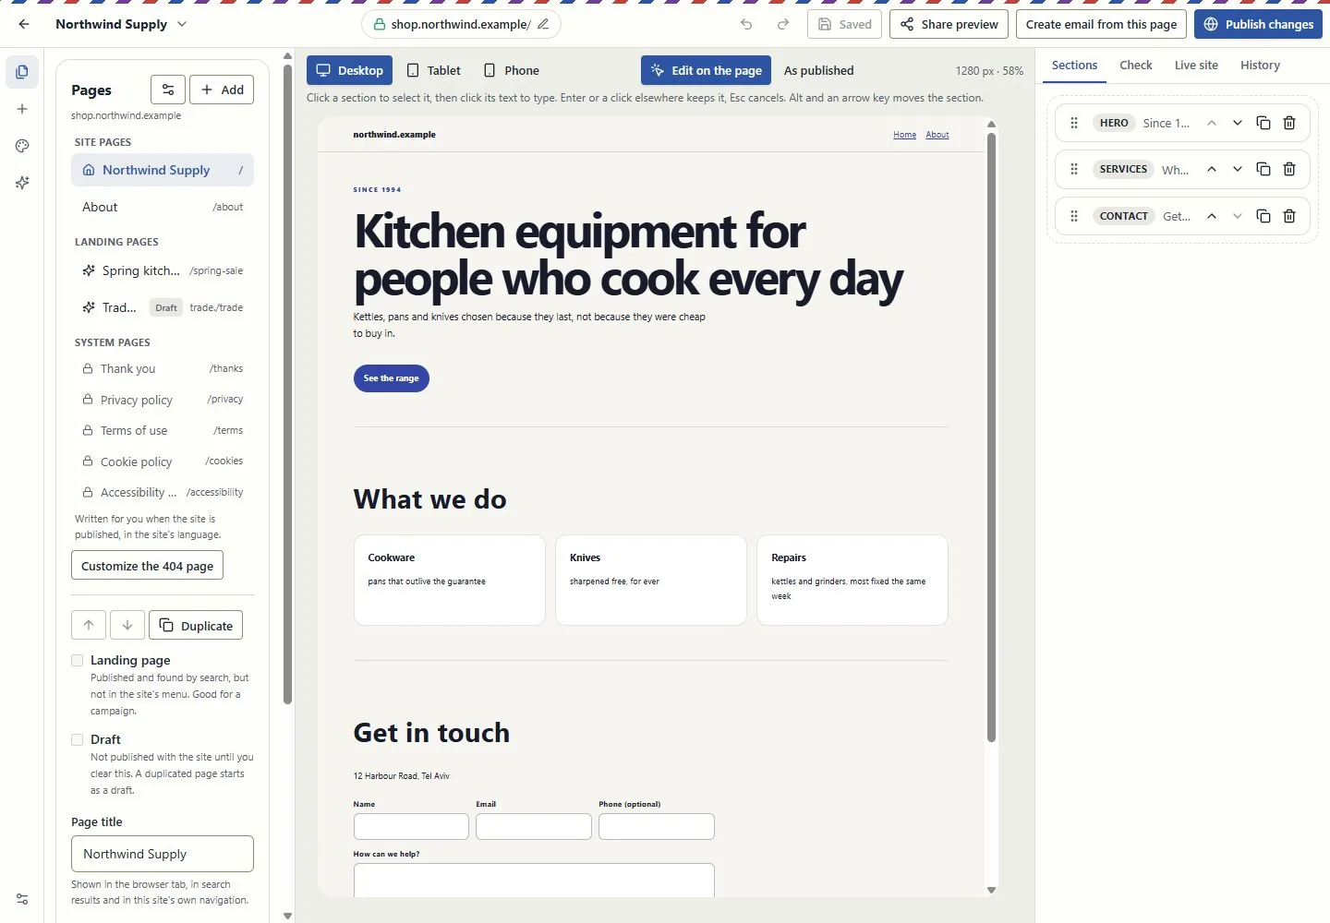Image resolution: width=1330 pixels, height=923 pixels.
Task: Go back with the left arrow icon
Action: 24,24
